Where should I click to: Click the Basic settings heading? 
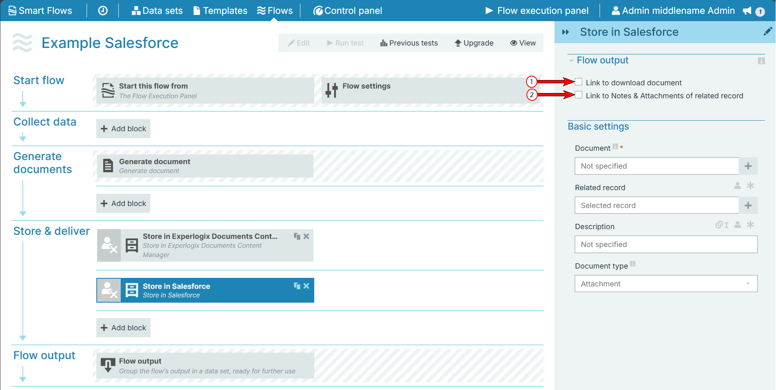tap(598, 126)
